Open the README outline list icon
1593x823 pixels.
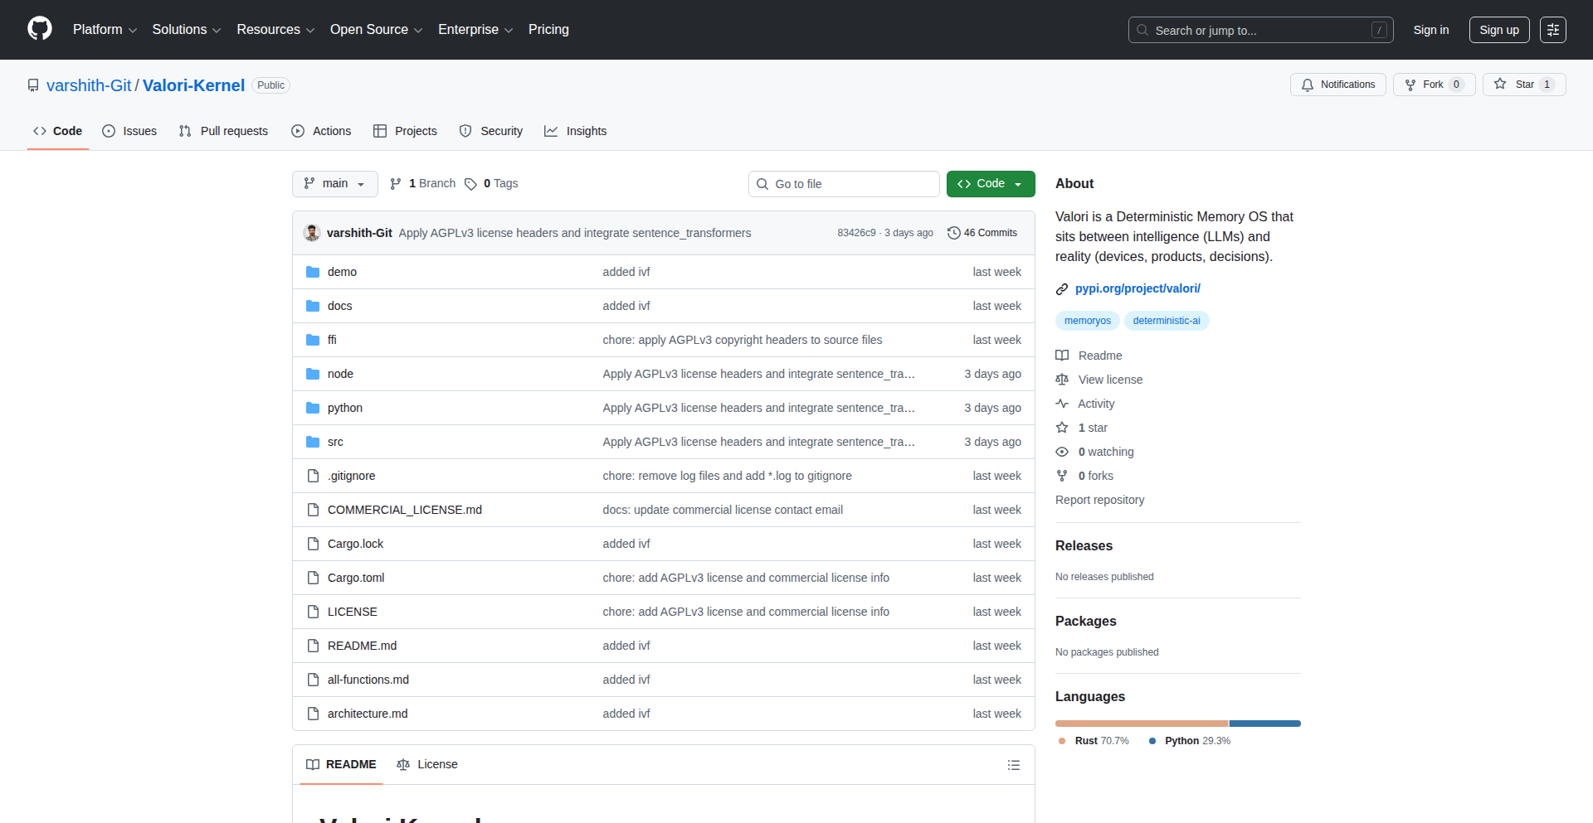(1013, 765)
